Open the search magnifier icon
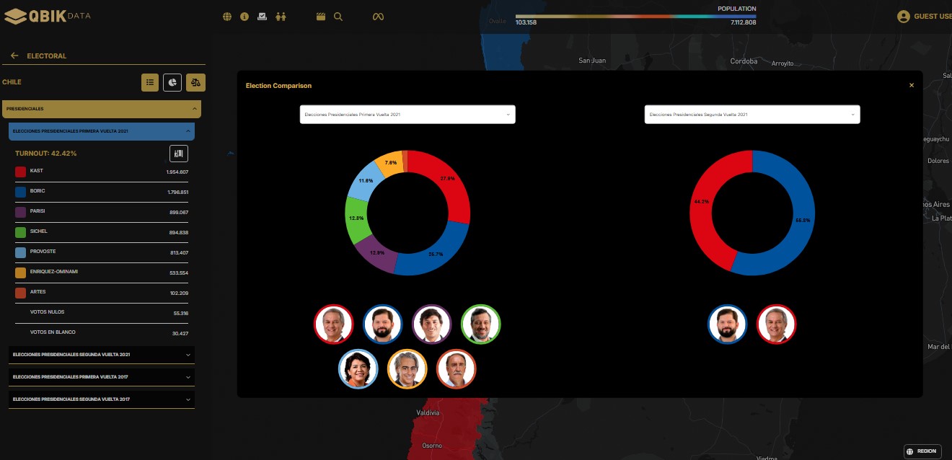 tap(338, 17)
